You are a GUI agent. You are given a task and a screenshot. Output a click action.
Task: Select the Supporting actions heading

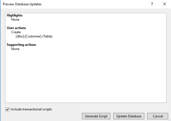[21, 45]
